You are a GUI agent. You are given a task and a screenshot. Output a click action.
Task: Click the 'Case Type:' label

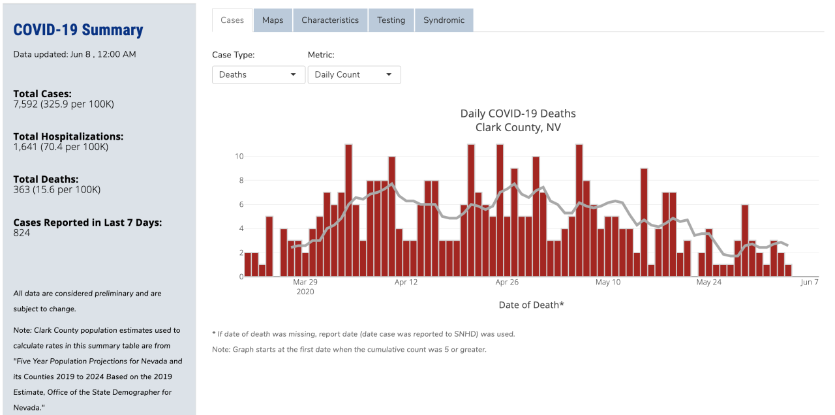(234, 55)
